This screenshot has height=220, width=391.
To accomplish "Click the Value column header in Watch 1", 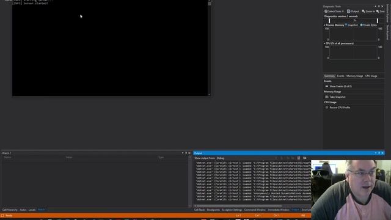I will coord(69,158).
